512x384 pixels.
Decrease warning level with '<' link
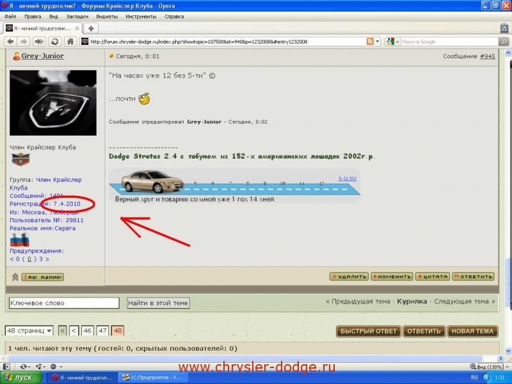point(12,259)
